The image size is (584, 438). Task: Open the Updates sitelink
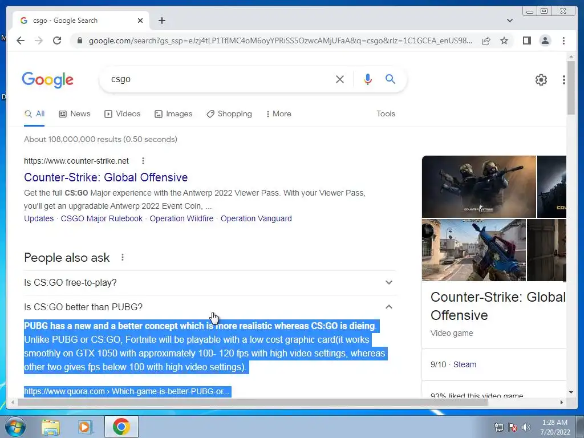[39, 218]
